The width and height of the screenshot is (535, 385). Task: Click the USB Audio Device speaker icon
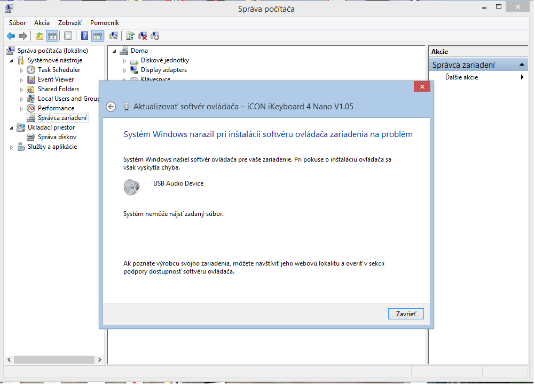coord(132,187)
